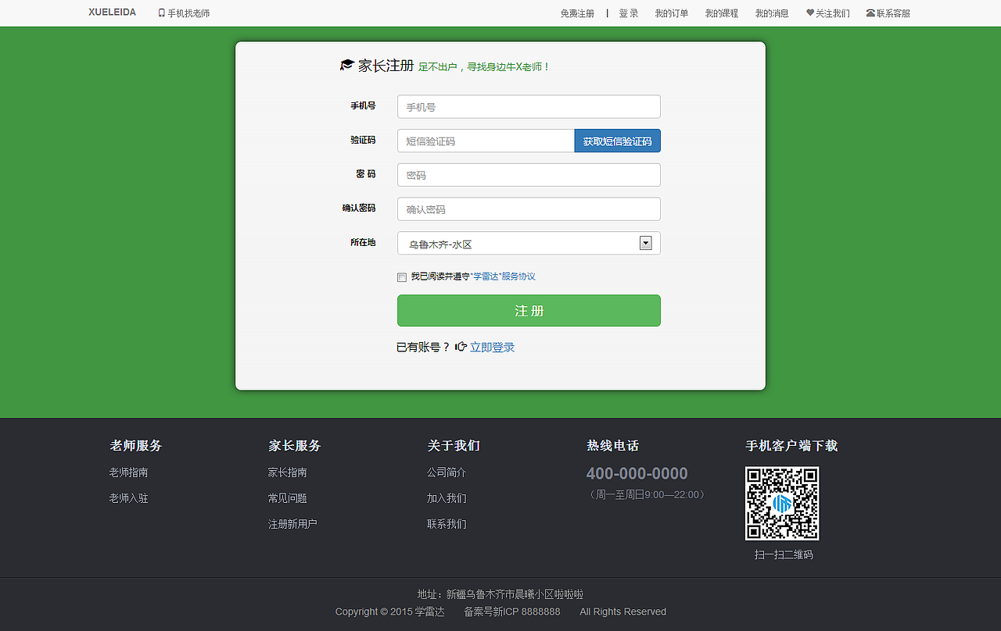The width and height of the screenshot is (1001, 631).
Task: Click the 备案号新ICP 8888888 text
Action: tap(512, 611)
